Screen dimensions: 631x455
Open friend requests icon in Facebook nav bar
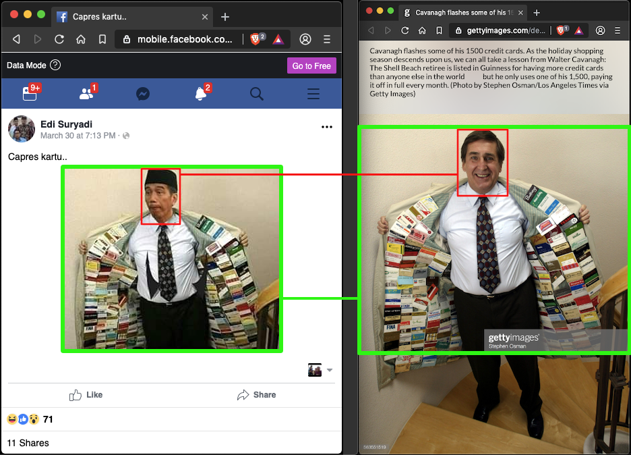(87, 94)
